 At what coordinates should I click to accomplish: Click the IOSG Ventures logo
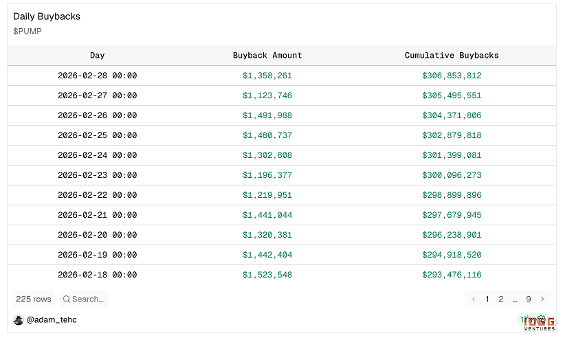538,323
